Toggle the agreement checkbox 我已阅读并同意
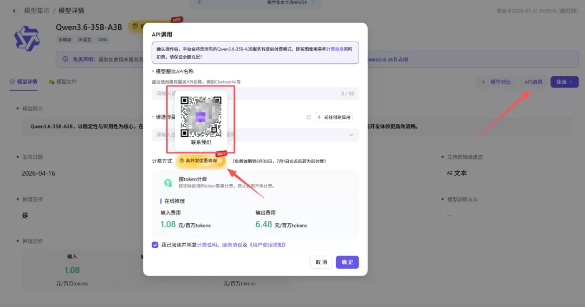The width and height of the screenshot is (585, 307). click(155, 245)
